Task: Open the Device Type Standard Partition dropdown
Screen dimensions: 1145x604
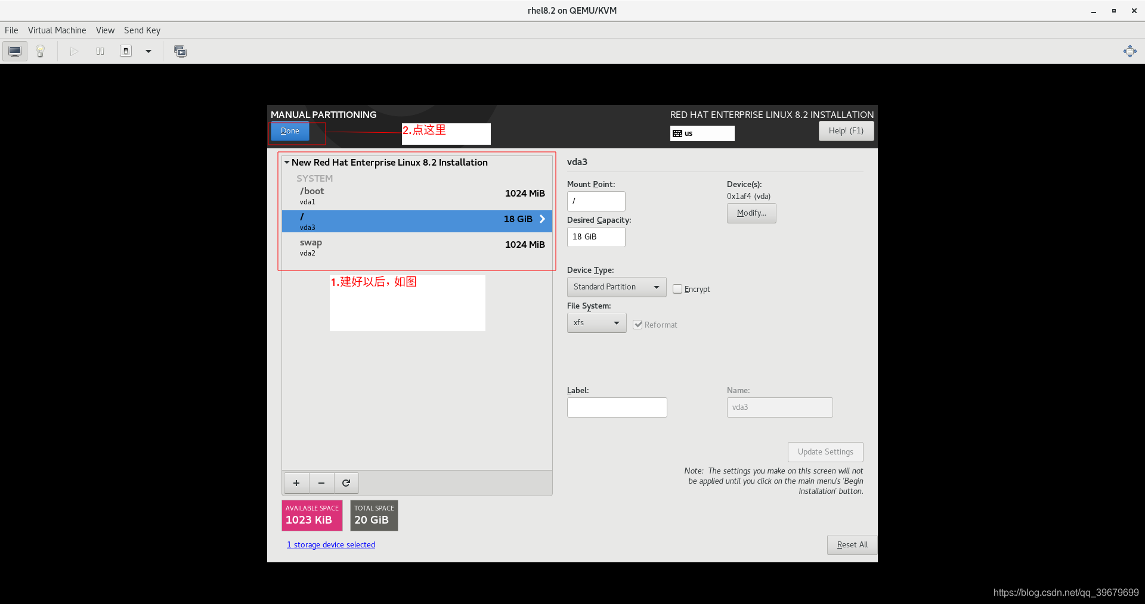Action: tap(617, 287)
